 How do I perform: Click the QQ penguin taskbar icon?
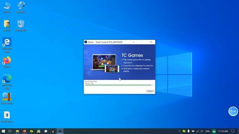pyautogui.click(x=53, y=131)
